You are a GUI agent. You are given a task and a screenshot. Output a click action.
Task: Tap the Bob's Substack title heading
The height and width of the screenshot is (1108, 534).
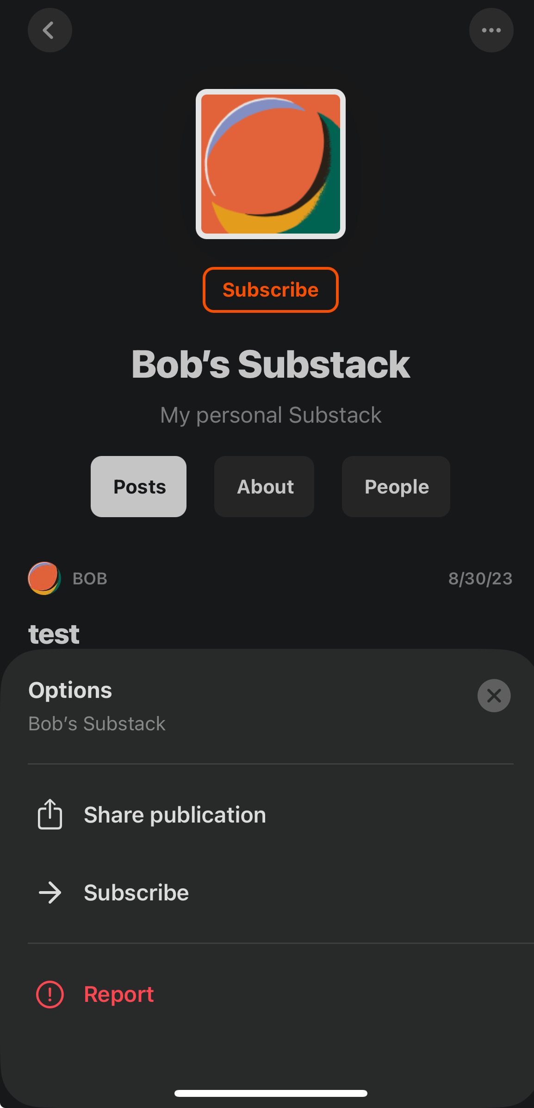click(x=271, y=364)
